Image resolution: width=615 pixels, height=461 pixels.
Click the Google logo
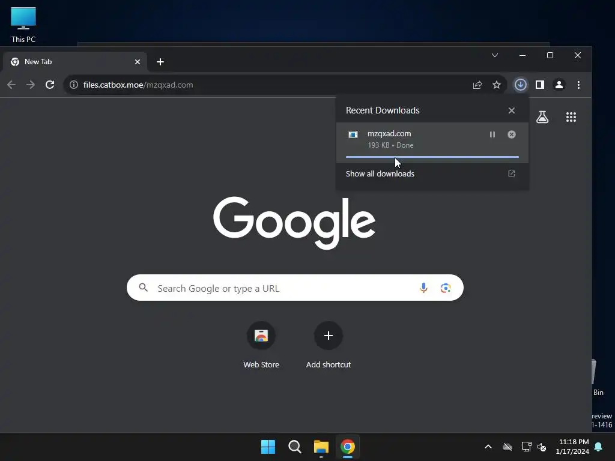click(294, 223)
